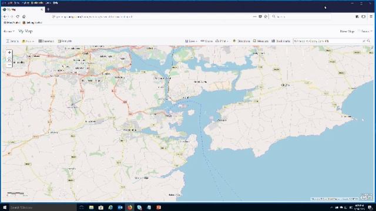The width and height of the screenshot is (376, 211).
Task: Open the Save dropdown
Action: [191, 41]
